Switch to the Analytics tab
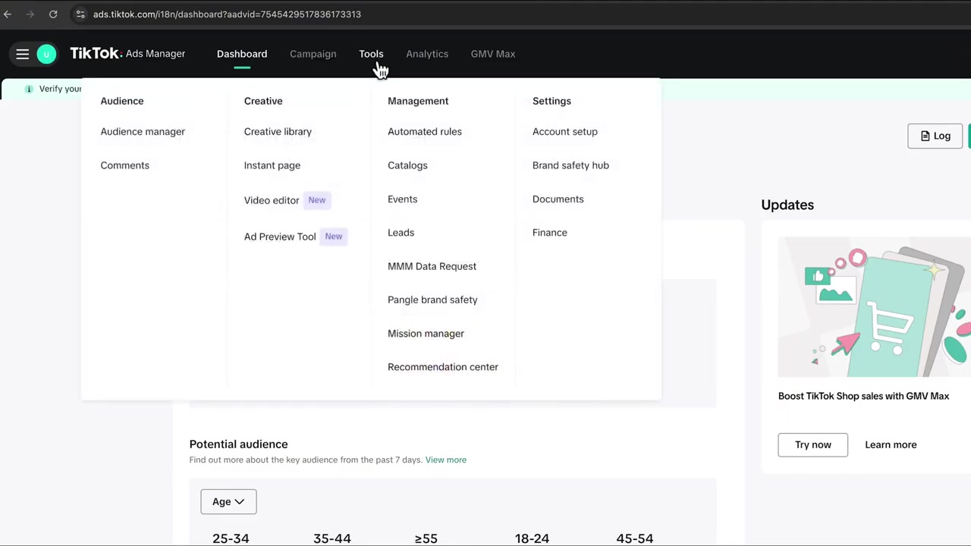Viewport: 971px width, 546px height. coord(427,54)
